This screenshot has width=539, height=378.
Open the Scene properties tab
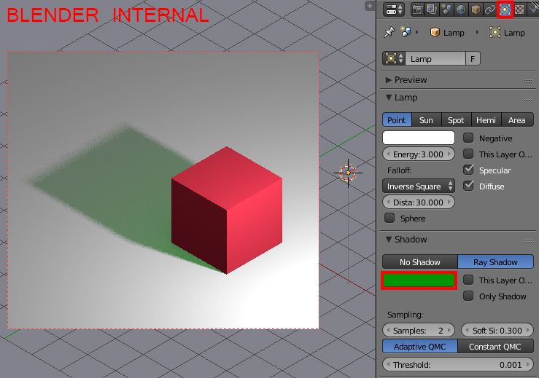coord(446,9)
